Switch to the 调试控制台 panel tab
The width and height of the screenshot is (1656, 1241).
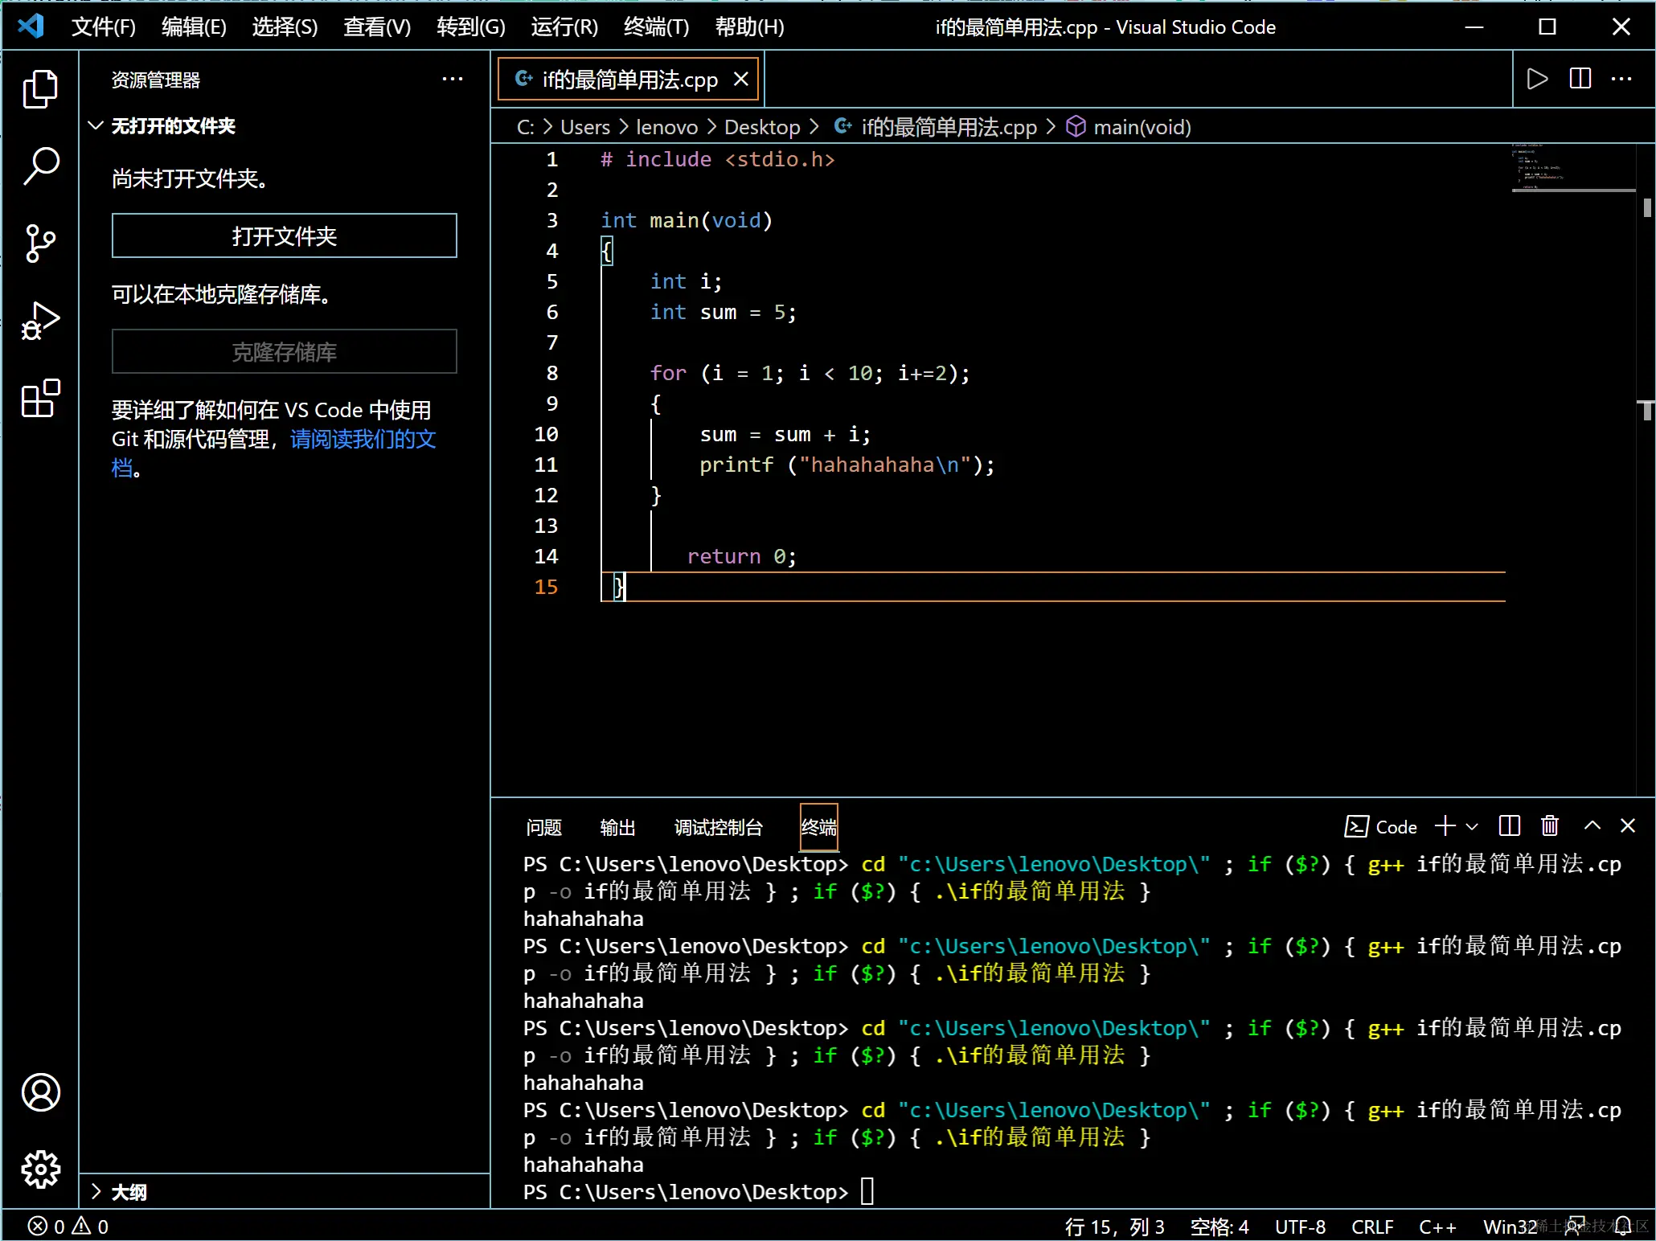[718, 827]
